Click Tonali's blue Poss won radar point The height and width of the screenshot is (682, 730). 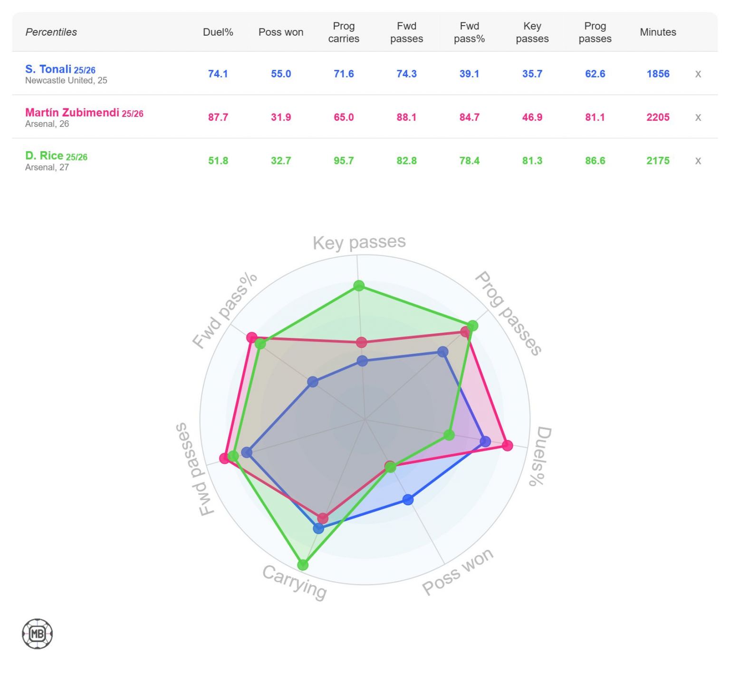tap(408, 499)
